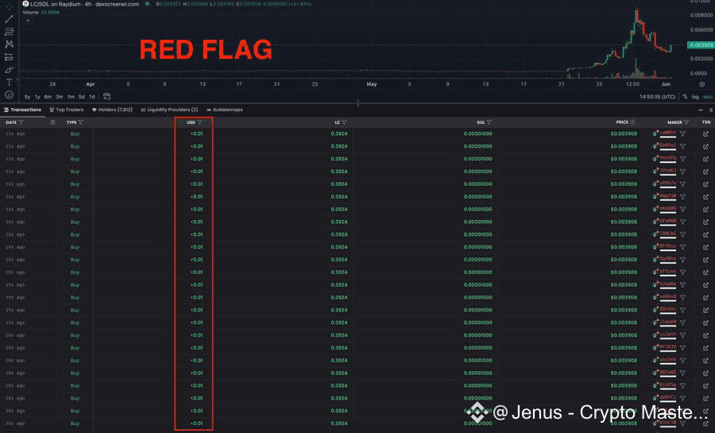715x433 pixels.
Task: Toggle percent scale on chart
Action: click(685, 97)
